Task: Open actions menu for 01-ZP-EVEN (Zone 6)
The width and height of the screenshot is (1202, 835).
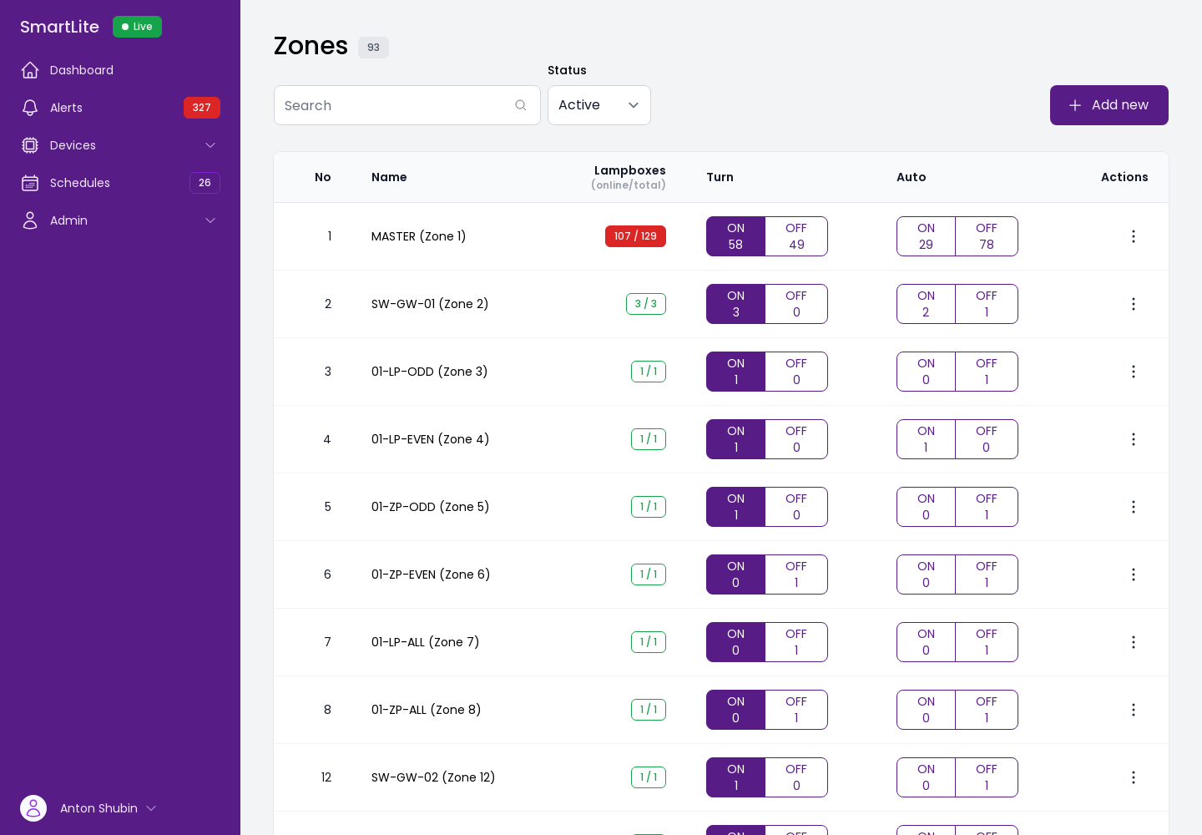Action: click(x=1134, y=574)
